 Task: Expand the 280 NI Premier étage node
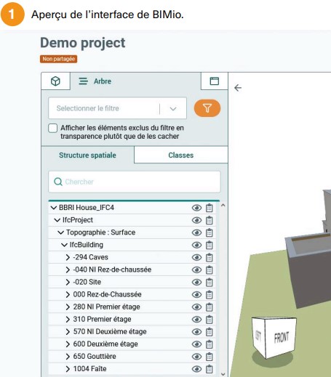pos(68,307)
